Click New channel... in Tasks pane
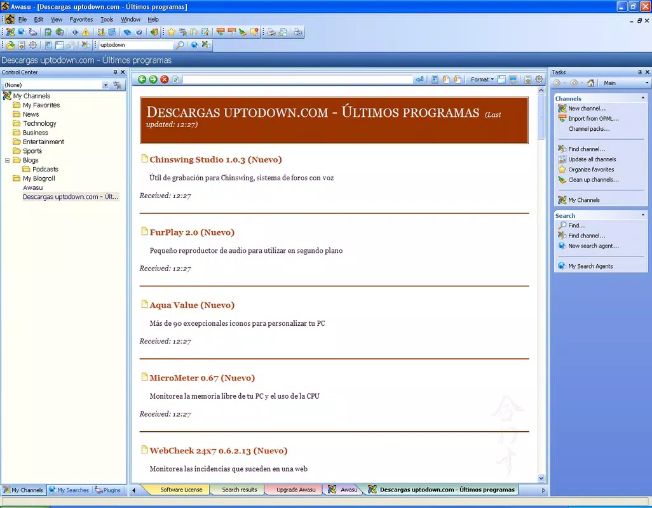The height and width of the screenshot is (508, 652). (x=587, y=109)
